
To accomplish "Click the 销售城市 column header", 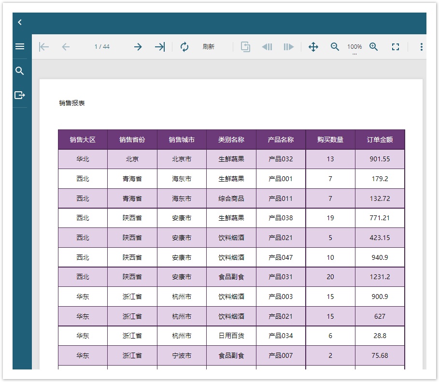I will (182, 140).
